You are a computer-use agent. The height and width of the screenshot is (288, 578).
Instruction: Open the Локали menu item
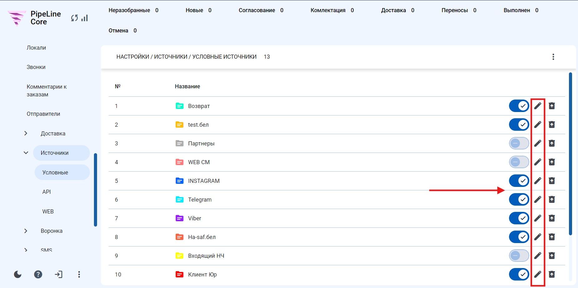tap(36, 48)
